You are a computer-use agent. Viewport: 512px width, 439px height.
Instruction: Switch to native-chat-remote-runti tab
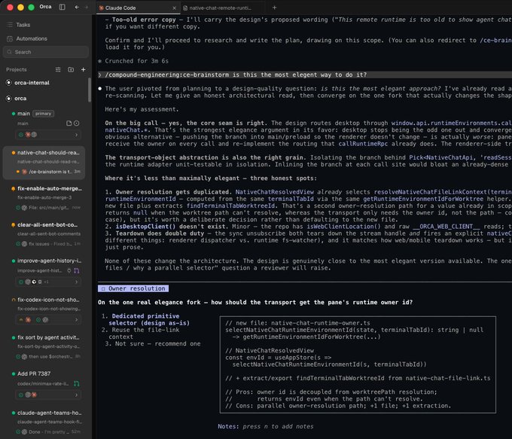pyautogui.click(x=222, y=8)
